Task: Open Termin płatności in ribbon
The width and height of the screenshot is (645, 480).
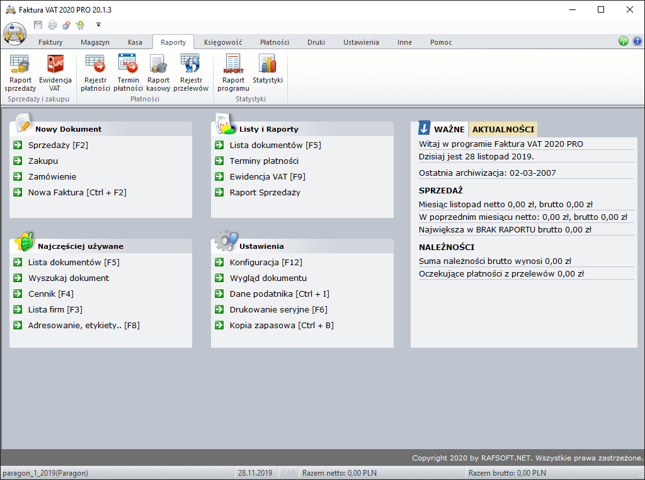Action: point(128,73)
